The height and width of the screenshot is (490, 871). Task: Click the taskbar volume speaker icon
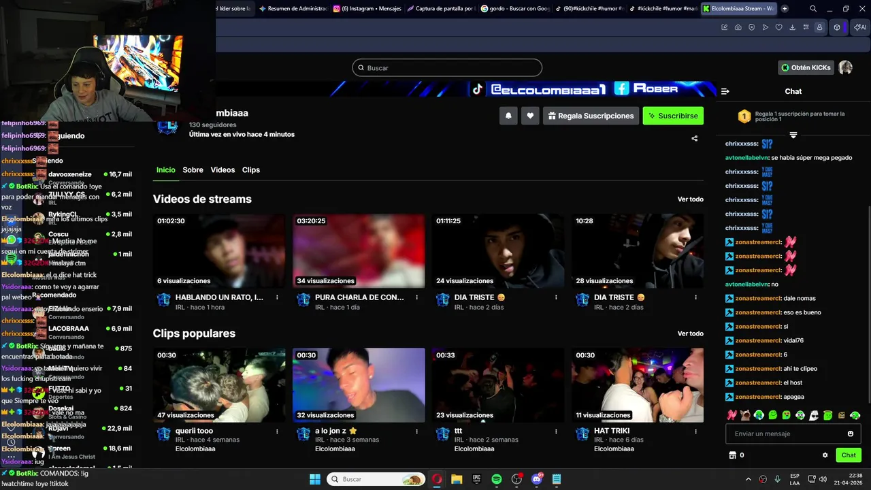(x=823, y=479)
